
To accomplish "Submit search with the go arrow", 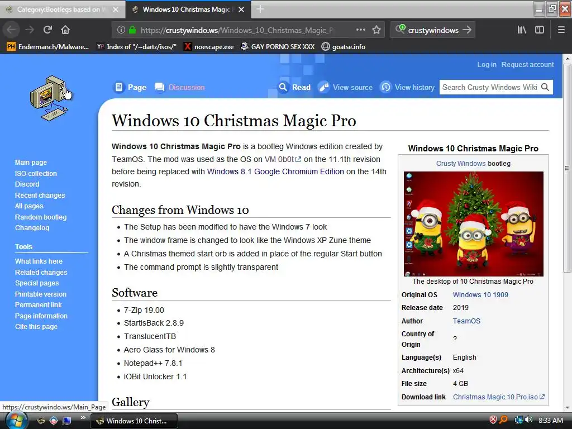I will point(466,30).
